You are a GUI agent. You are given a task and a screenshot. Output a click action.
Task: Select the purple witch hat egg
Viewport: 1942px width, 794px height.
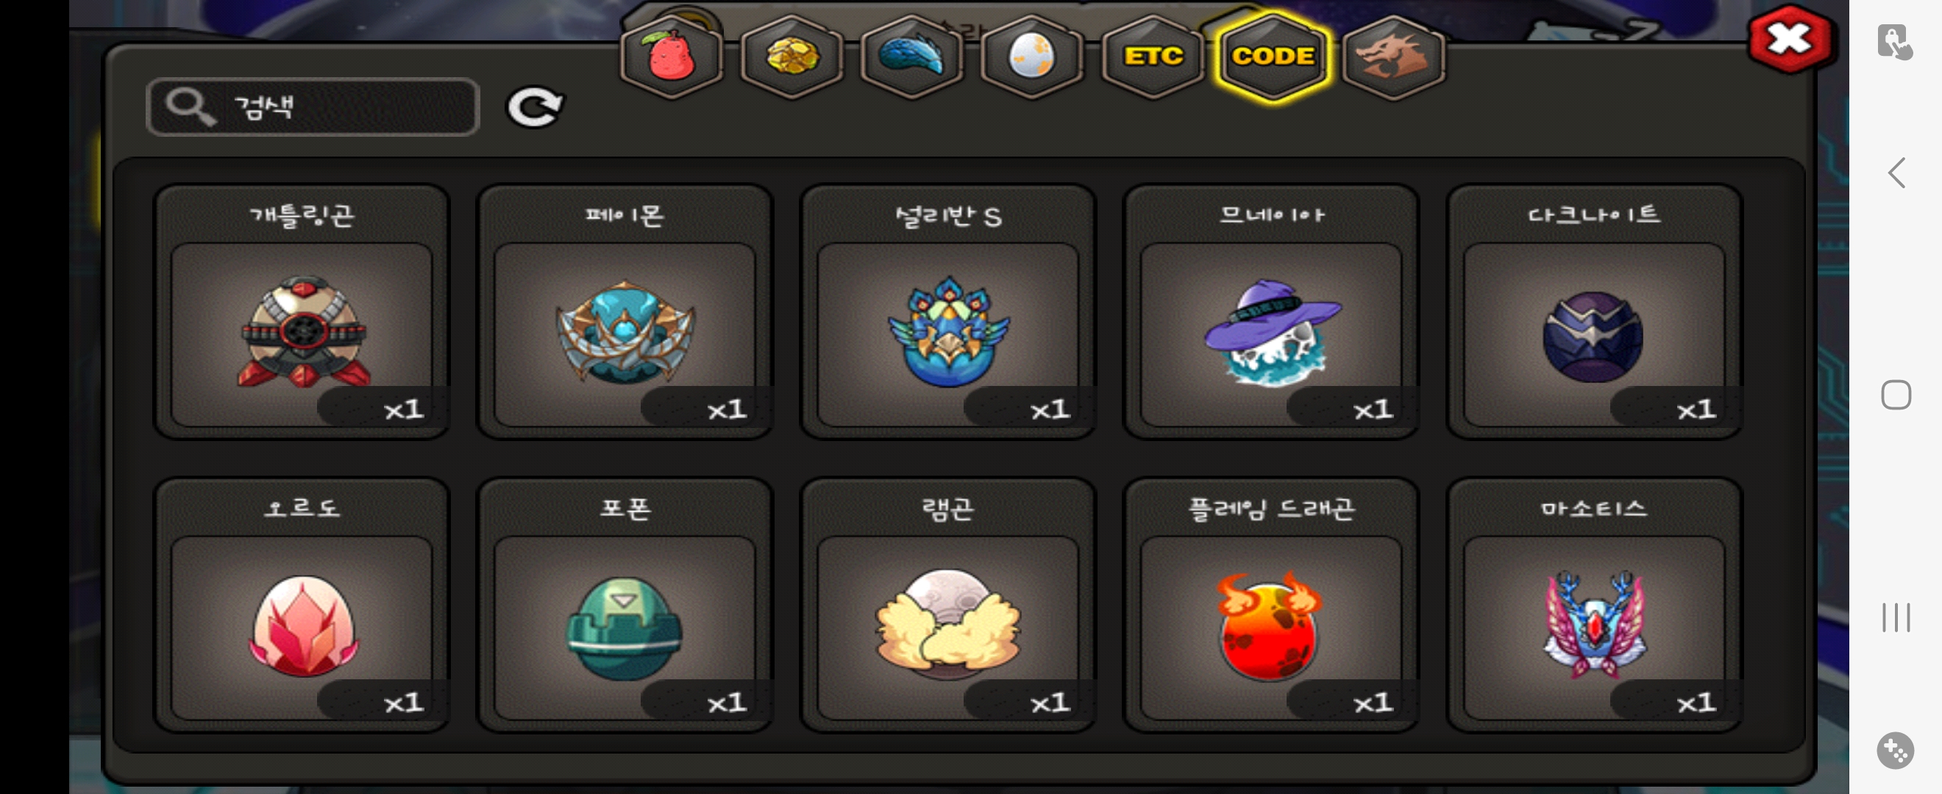pos(1271,311)
